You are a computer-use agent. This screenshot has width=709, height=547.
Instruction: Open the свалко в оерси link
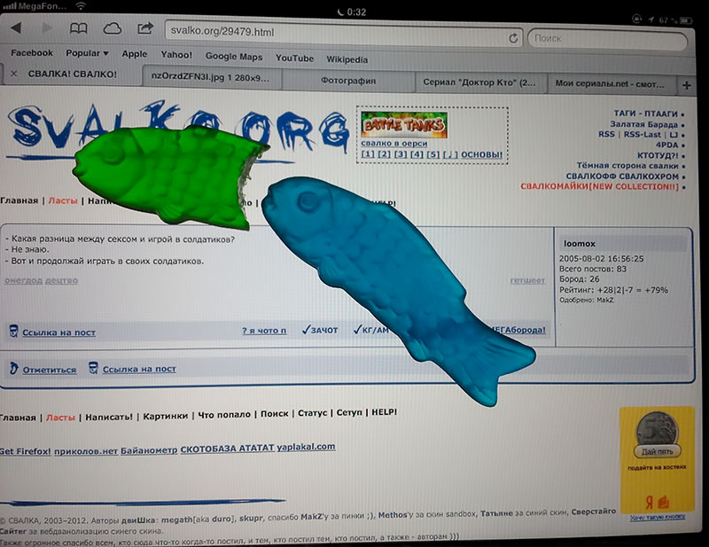tap(393, 144)
